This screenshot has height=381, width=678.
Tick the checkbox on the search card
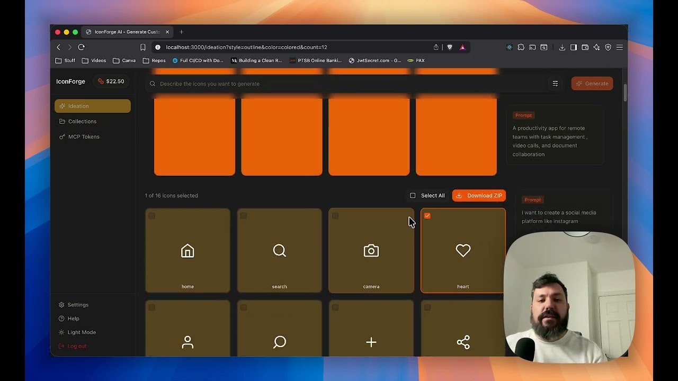click(244, 215)
